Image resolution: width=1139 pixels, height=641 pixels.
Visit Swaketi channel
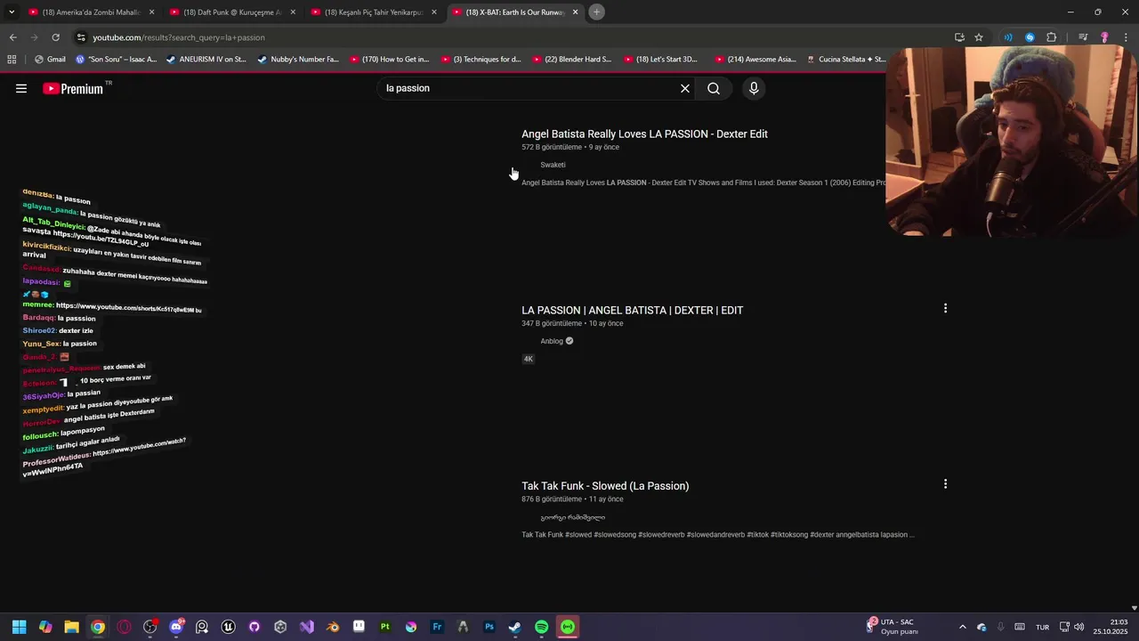tap(553, 165)
